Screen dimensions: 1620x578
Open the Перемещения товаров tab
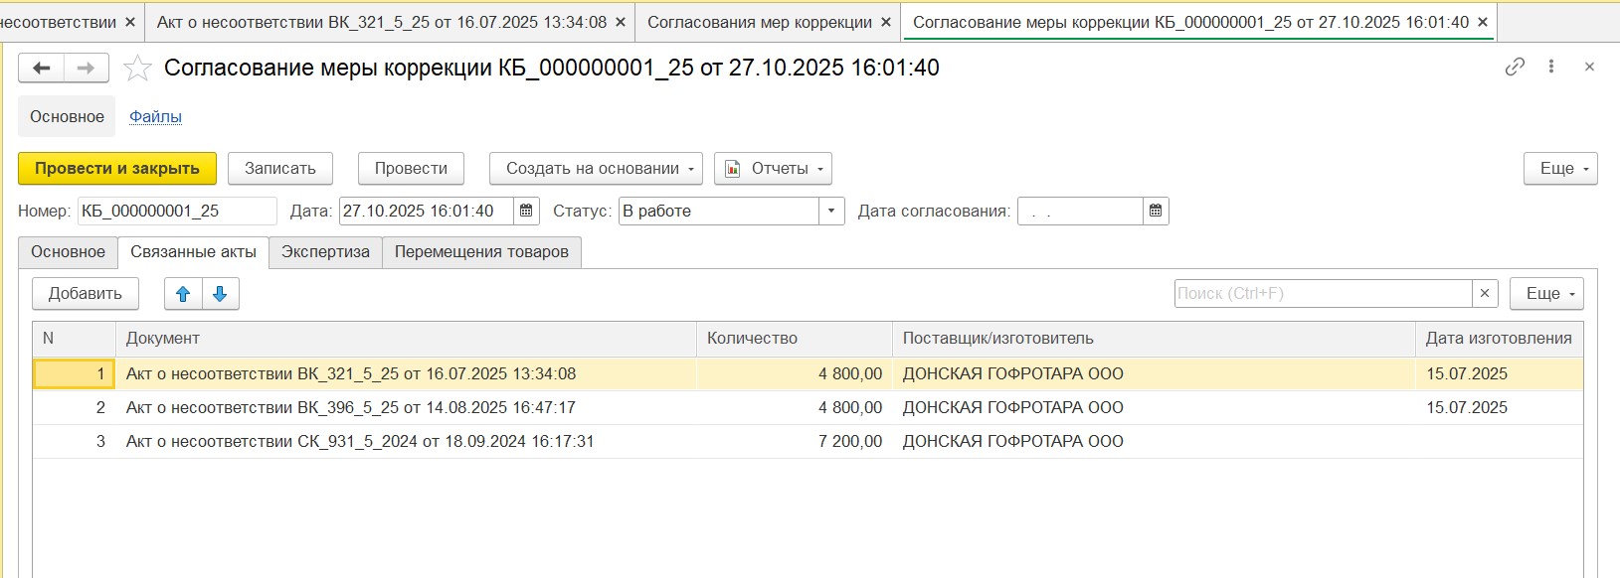(481, 252)
